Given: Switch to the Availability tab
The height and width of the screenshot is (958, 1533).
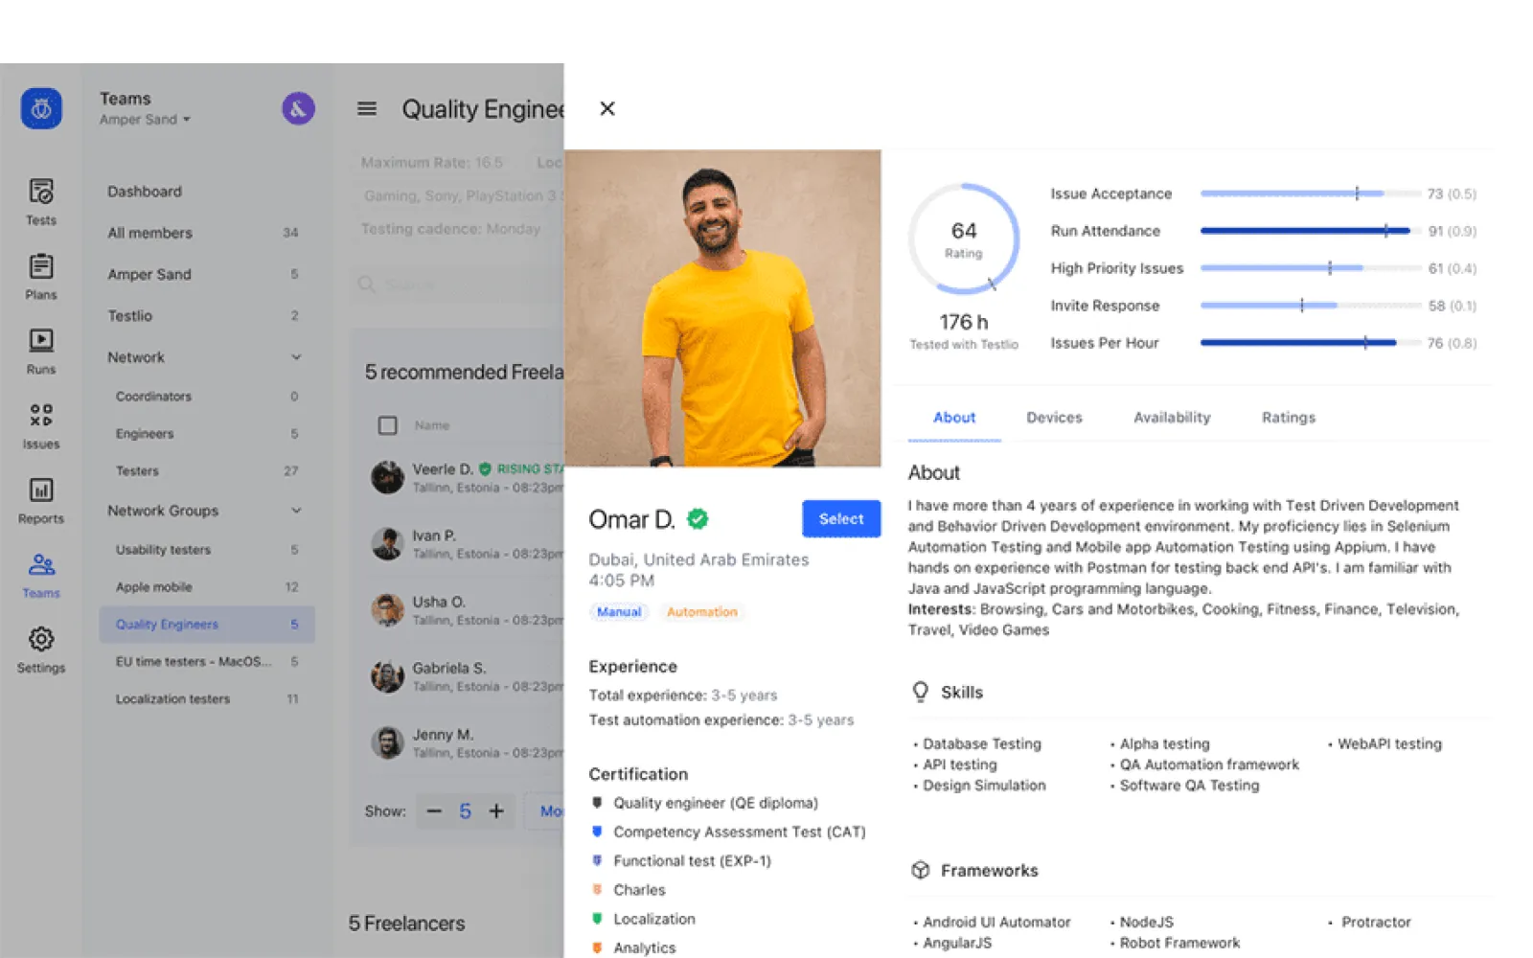Looking at the screenshot, I should pos(1172,418).
